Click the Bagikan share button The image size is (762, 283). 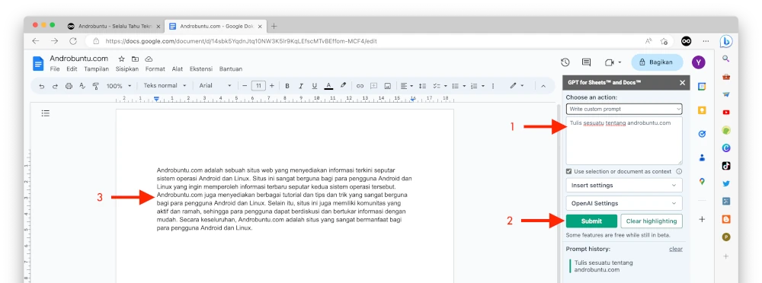[x=657, y=62]
